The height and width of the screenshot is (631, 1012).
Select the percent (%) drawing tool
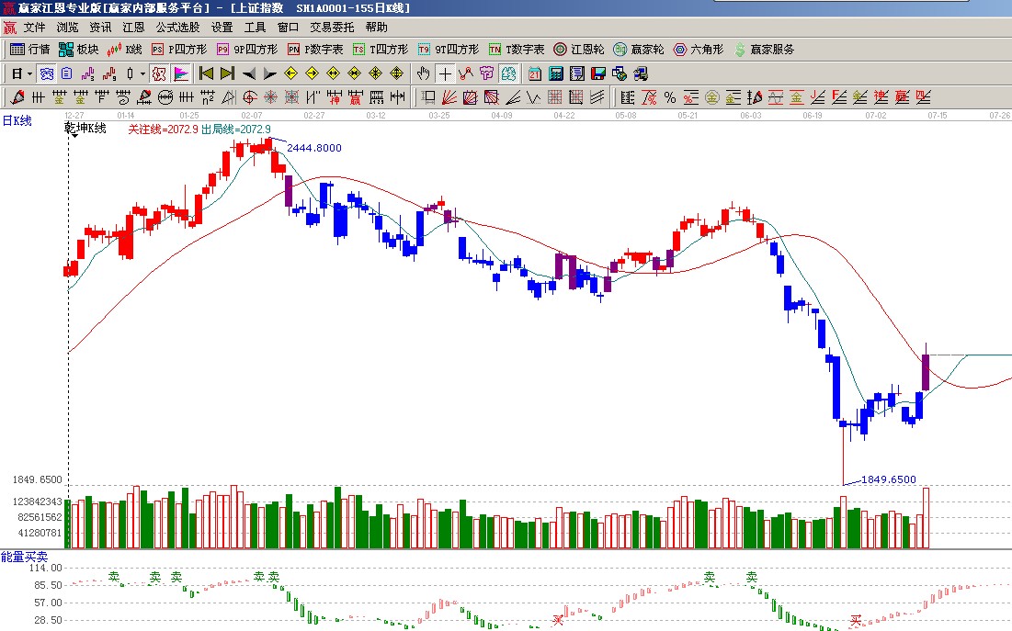pos(670,97)
